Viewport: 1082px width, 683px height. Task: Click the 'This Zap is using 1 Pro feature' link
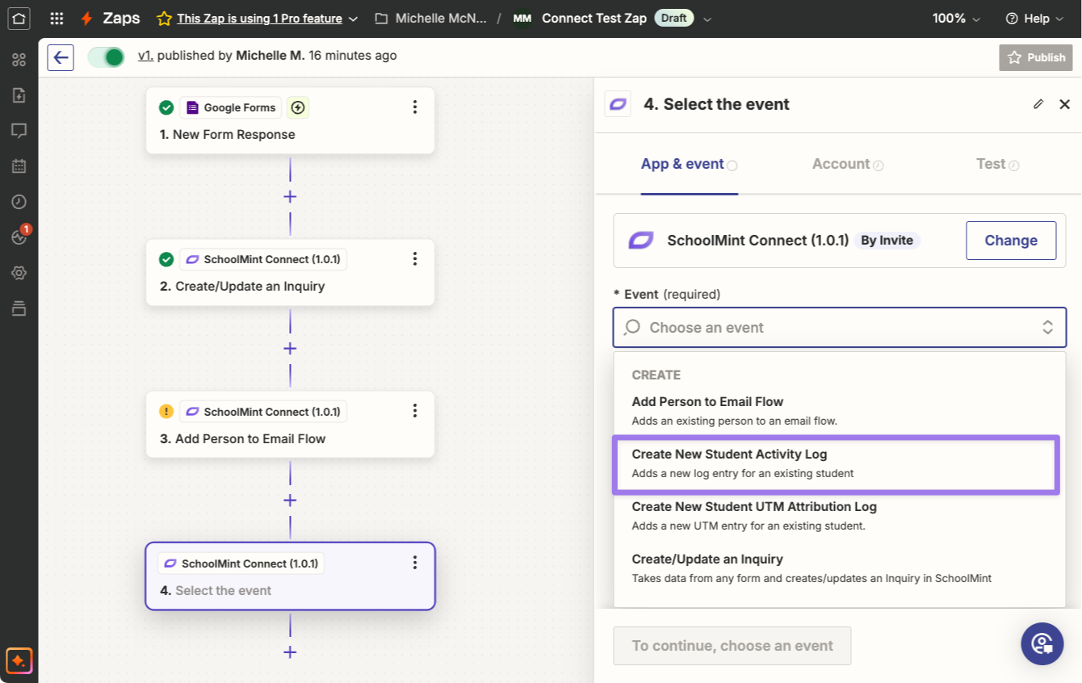pos(259,19)
